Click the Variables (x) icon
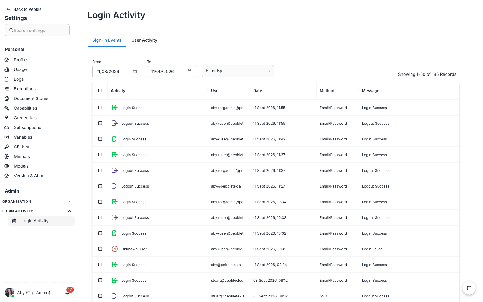This screenshot has height=302, width=483. point(7,137)
